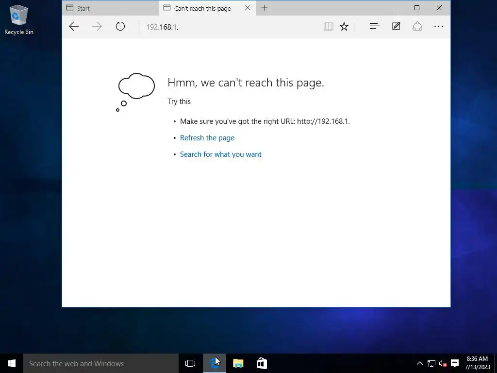Minimize the Edge browser window
The width and height of the screenshot is (497, 373).
point(395,8)
